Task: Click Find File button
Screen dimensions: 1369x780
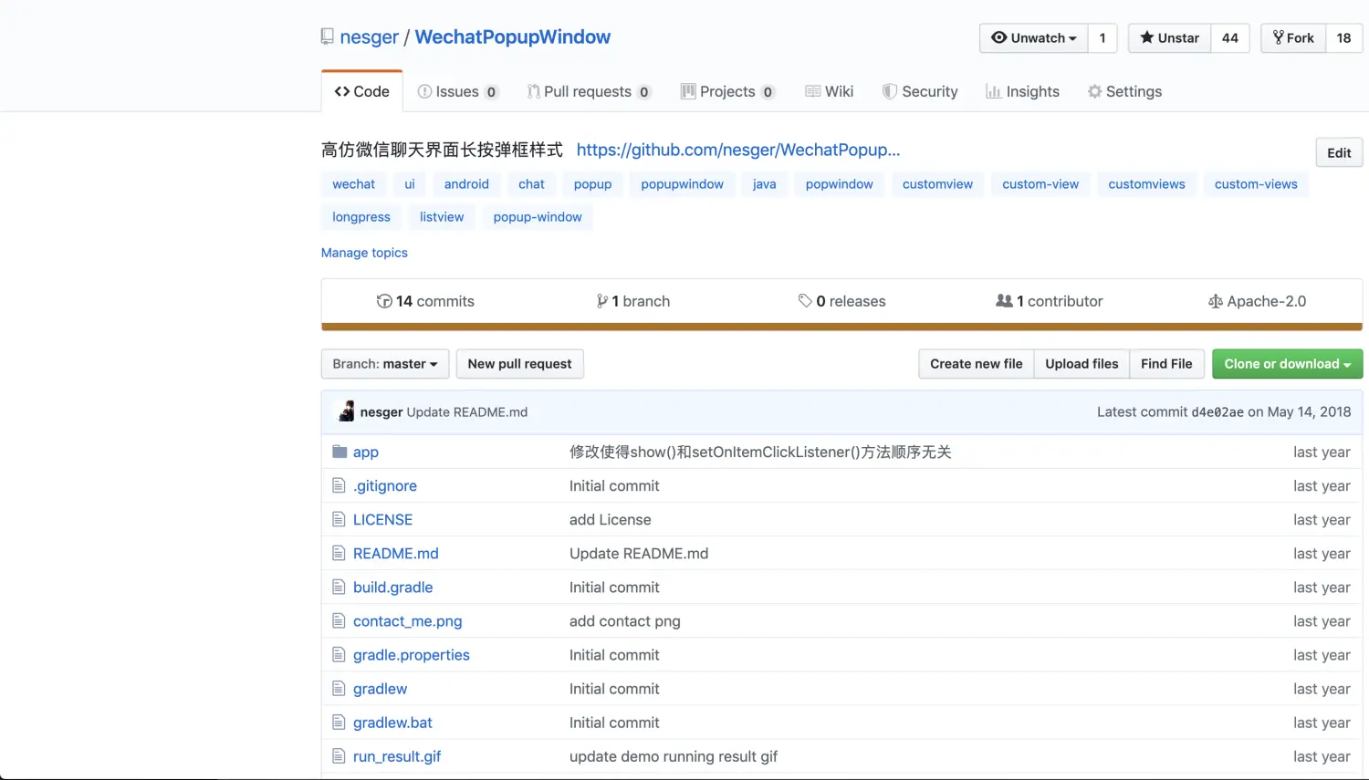Action: click(x=1166, y=363)
